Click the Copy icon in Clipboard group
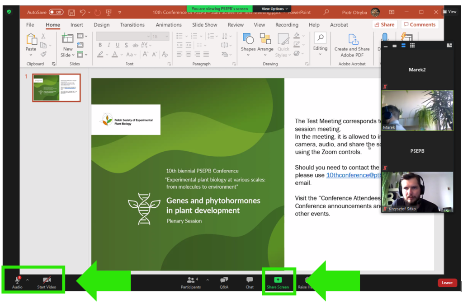 tap(43, 45)
